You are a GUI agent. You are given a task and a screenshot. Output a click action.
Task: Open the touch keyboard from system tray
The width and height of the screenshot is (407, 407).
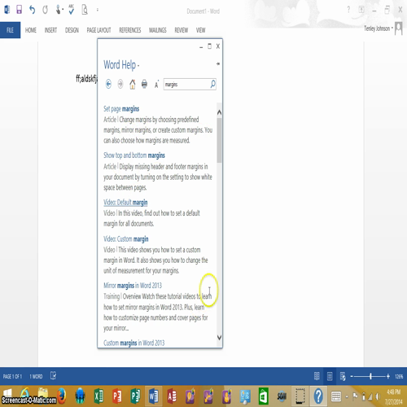coord(336,396)
